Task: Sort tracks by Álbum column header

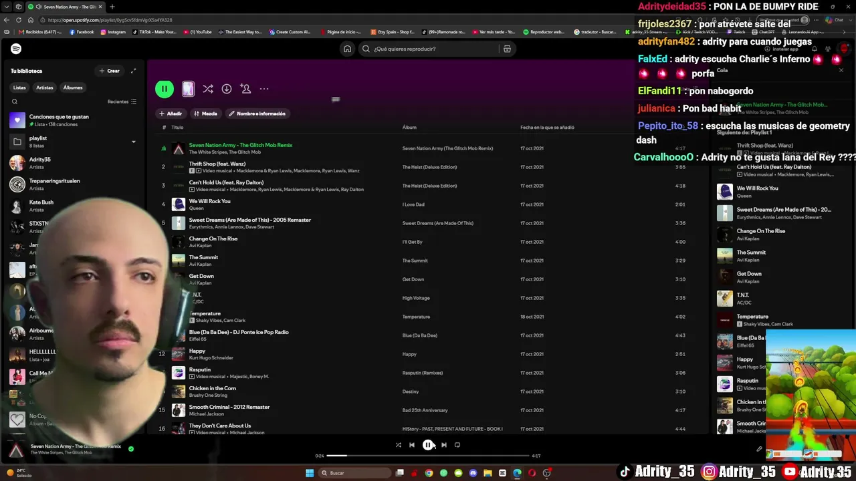Action: [x=409, y=128]
